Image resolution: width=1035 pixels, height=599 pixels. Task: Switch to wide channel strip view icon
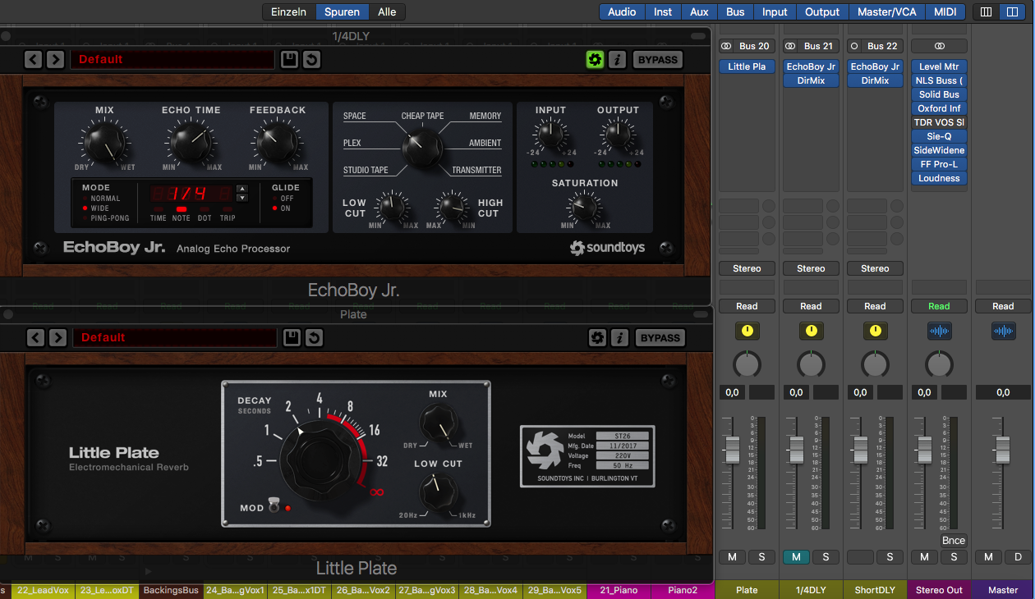[1011, 11]
